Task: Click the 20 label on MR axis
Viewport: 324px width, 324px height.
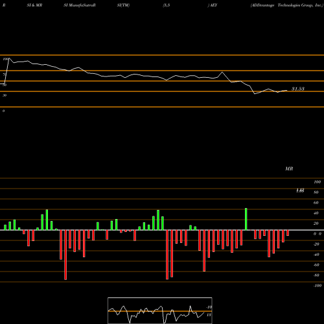Action: 316,224
